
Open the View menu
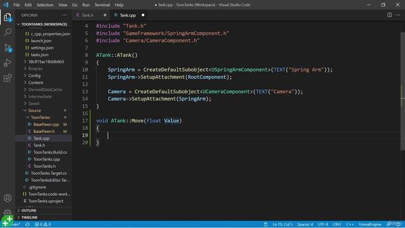pos(63,5)
